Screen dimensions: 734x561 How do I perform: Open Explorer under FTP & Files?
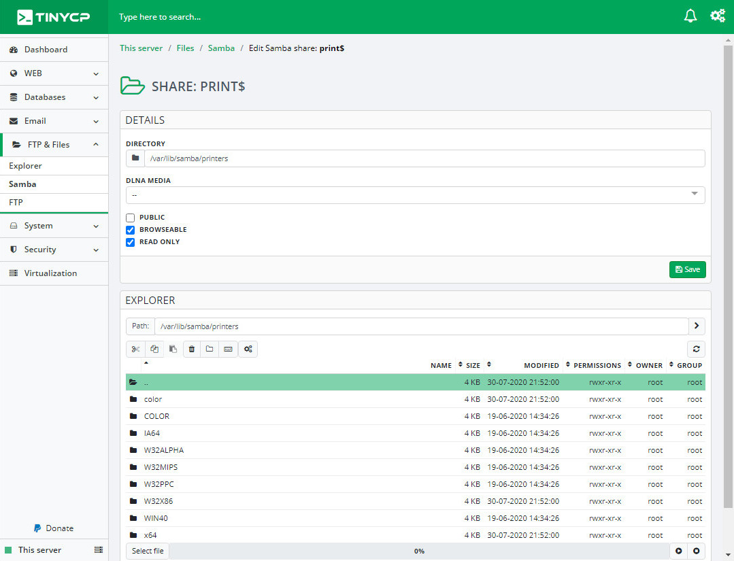pos(54,166)
